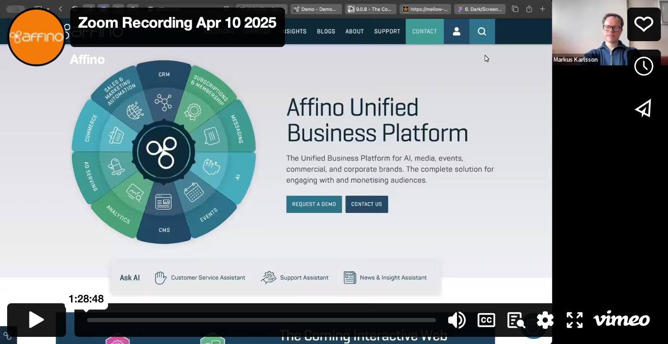Image resolution: width=668 pixels, height=344 pixels.
Task: Open the SUPPORT nav menu
Action: coord(387,32)
